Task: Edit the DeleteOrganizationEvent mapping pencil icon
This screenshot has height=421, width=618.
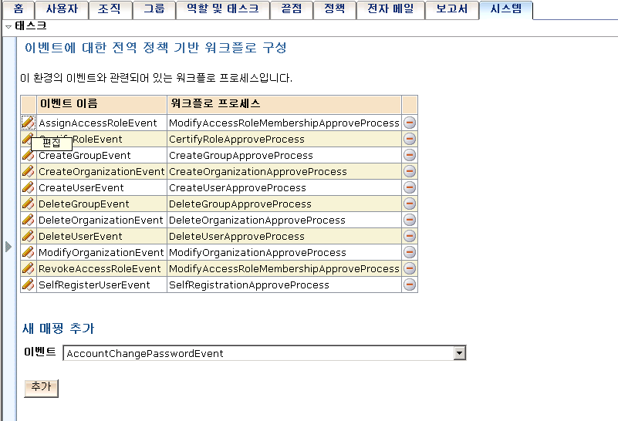Action: pos(28,219)
